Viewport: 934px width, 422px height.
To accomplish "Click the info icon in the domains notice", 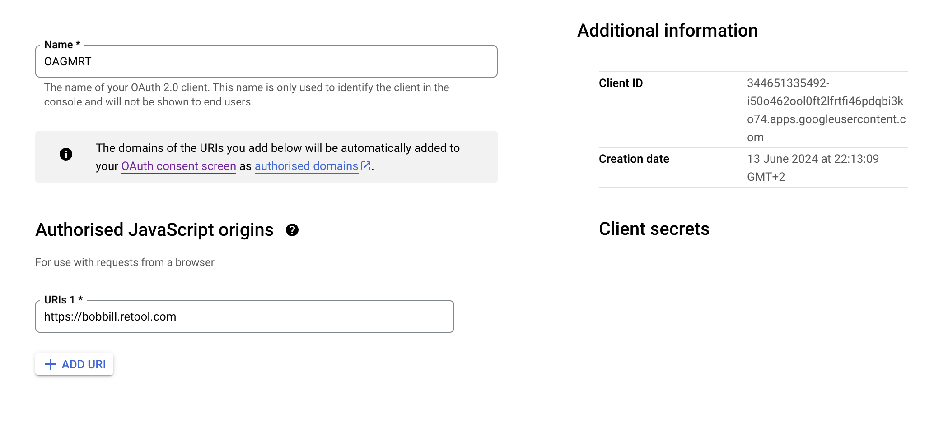I will point(66,154).
